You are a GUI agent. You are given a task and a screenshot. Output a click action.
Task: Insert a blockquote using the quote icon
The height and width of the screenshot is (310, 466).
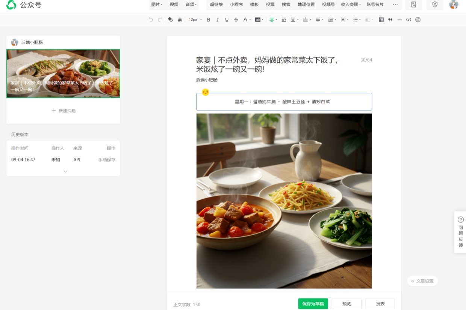[x=390, y=20]
